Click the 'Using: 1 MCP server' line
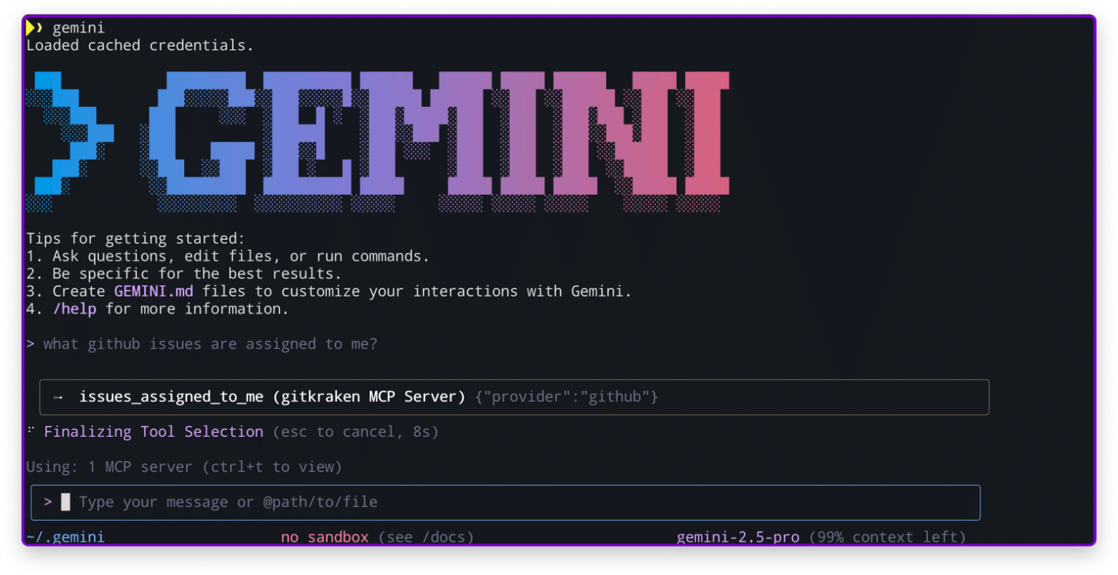The width and height of the screenshot is (1118, 575). click(184, 467)
